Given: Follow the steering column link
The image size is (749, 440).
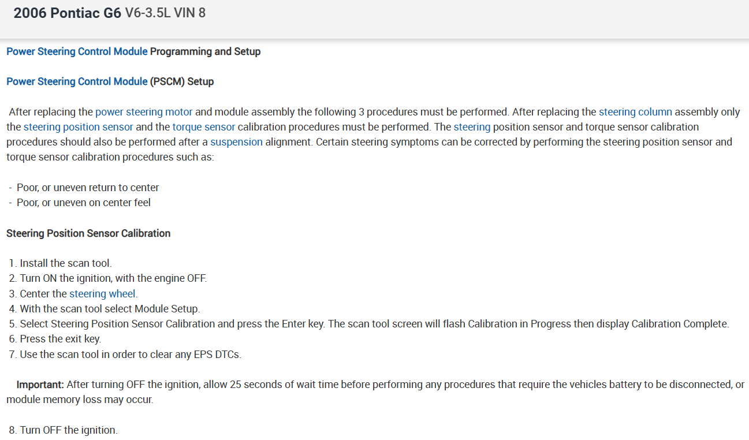Looking at the screenshot, I should point(635,111).
